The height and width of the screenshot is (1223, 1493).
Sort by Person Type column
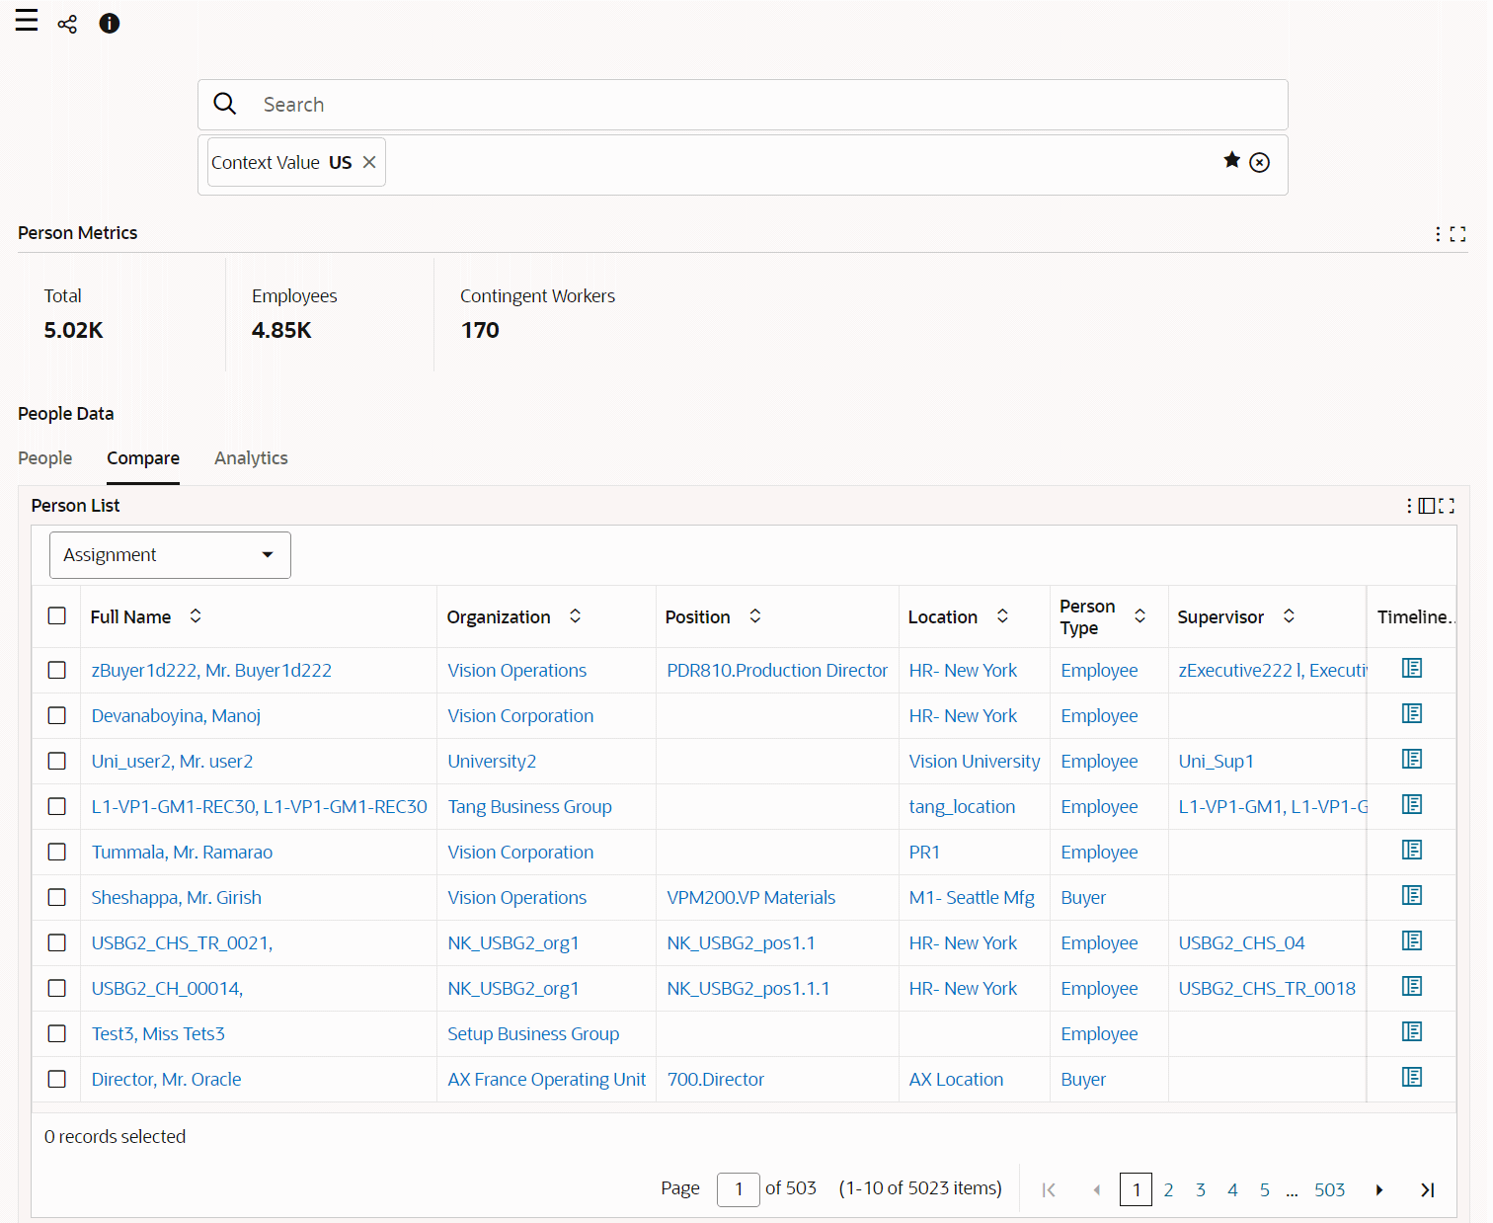tap(1139, 615)
